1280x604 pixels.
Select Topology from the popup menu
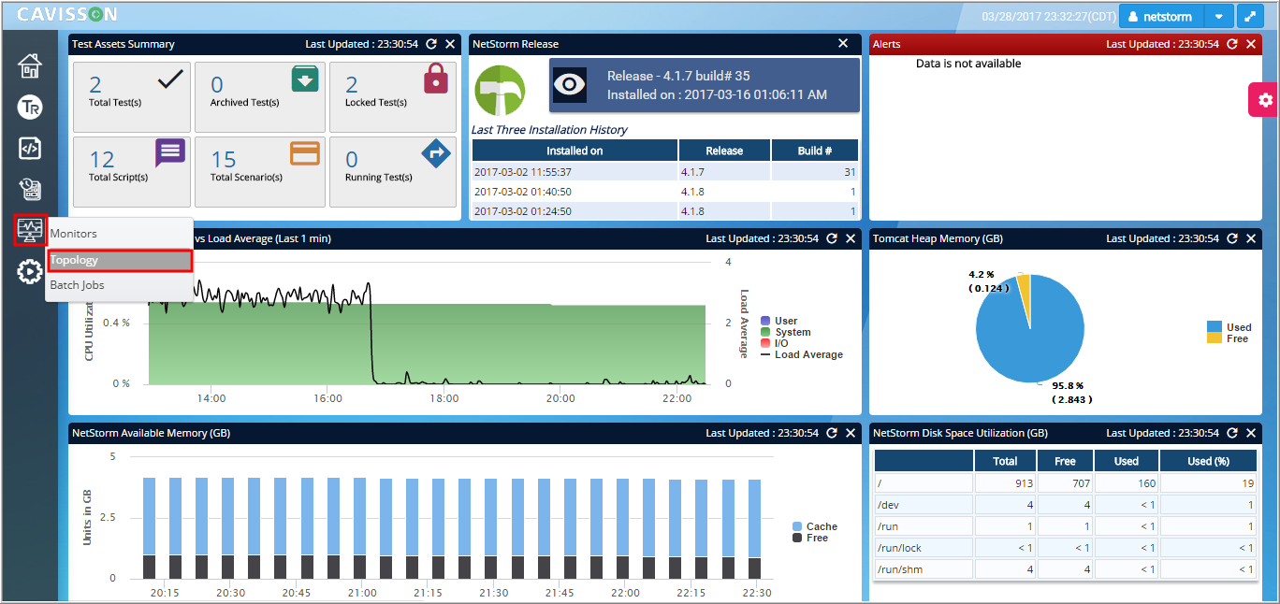point(120,261)
